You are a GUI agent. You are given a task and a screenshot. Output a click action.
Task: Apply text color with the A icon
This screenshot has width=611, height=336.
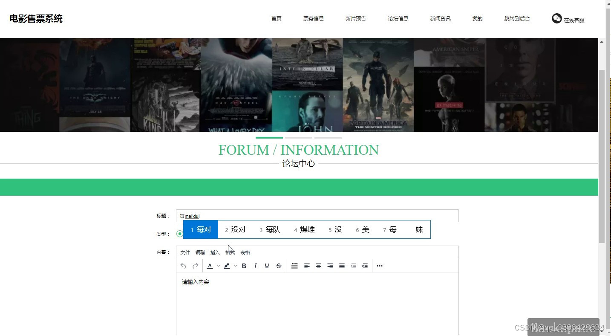210,266
